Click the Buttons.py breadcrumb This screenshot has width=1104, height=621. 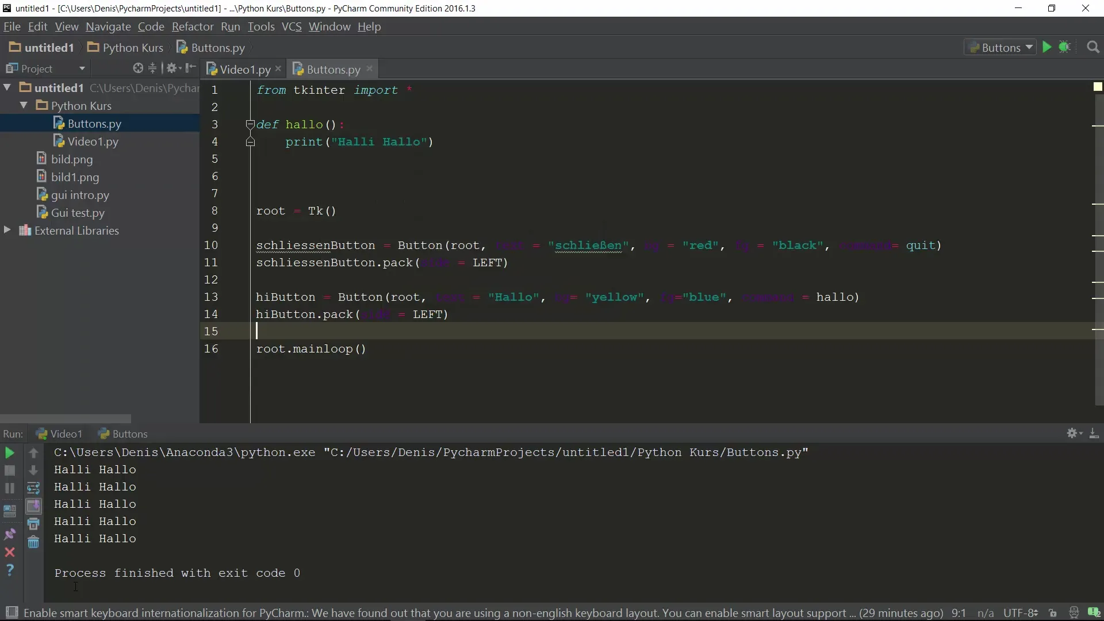coord(211,47)
